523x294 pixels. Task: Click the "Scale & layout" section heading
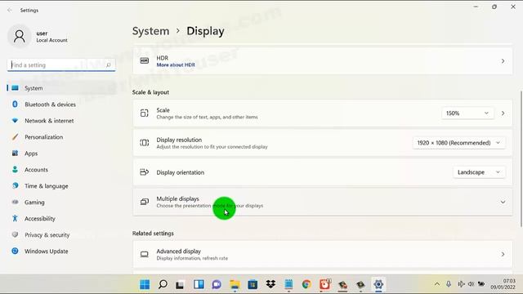point(150,92)
